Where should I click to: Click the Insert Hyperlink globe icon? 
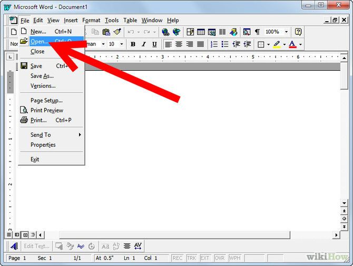[165, 32]
